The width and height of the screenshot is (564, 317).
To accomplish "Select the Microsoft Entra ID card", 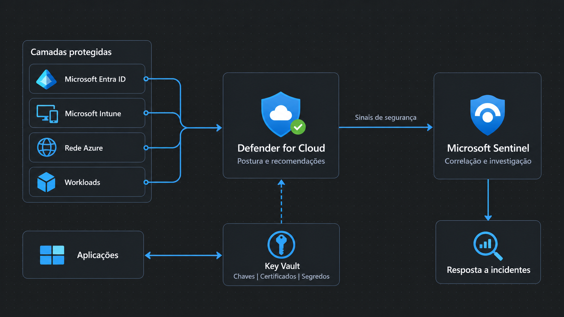I will [x=87, y=79].
